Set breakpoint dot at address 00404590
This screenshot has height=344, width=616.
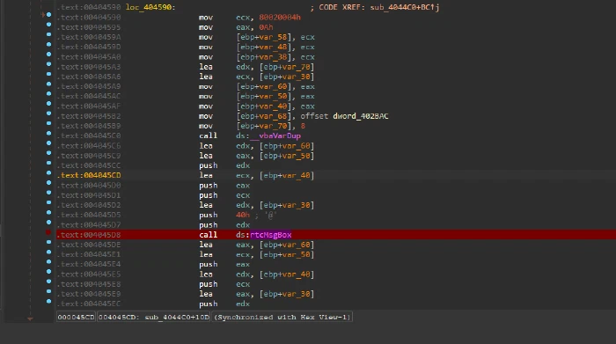tap(48, 15)
